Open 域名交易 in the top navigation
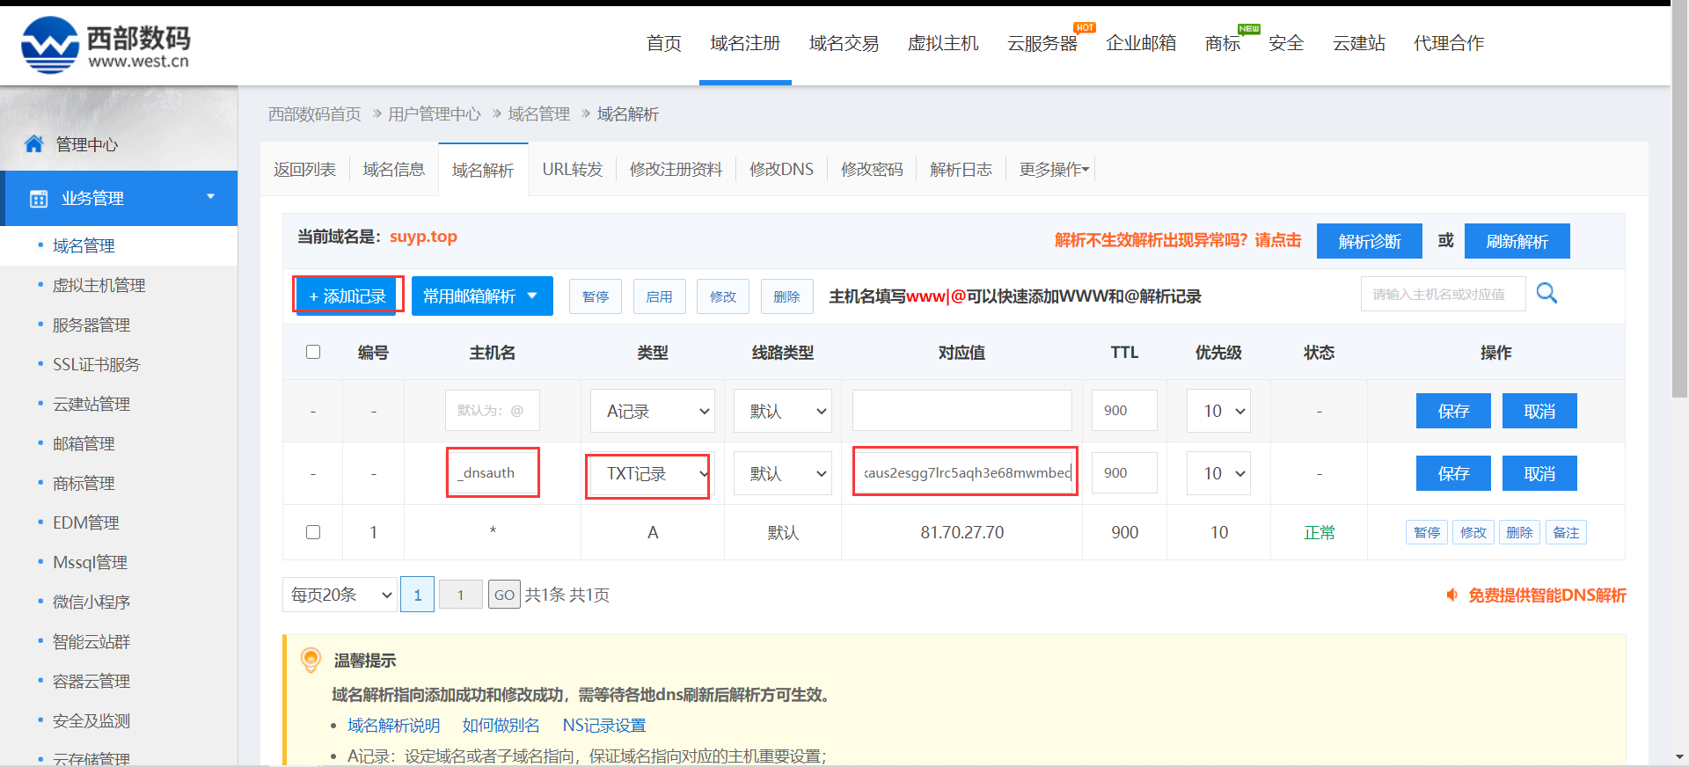Image resolution: width=1689 pixels, height=767 pixels. (844, 43)
